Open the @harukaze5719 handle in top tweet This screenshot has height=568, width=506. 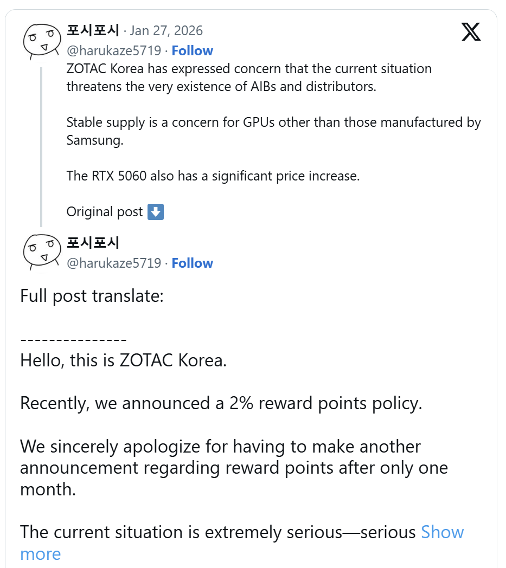[114, 51]
